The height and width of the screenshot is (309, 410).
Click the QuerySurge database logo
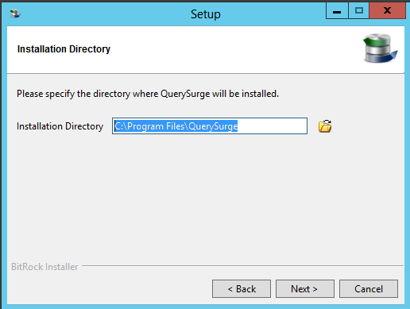tap(380, 48)
